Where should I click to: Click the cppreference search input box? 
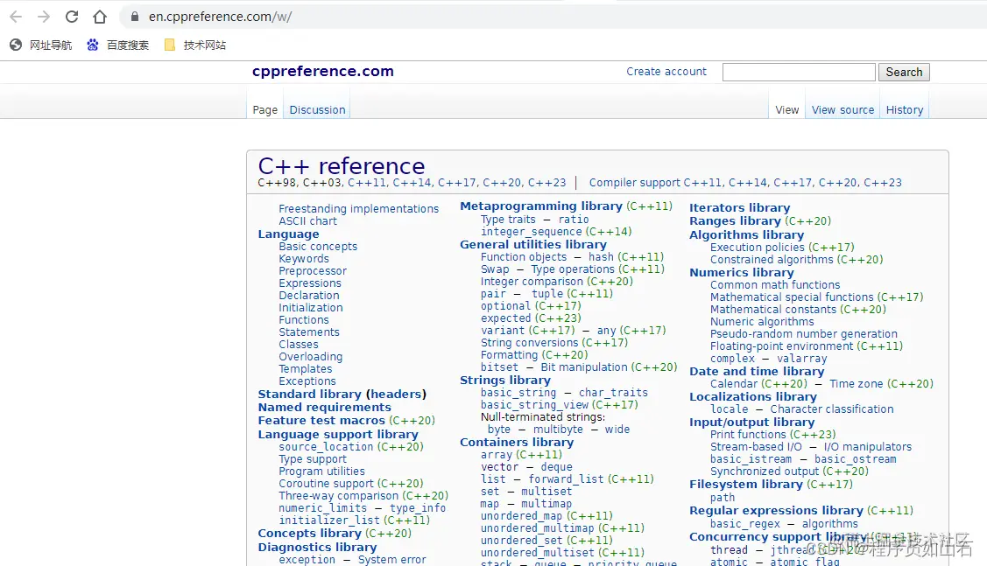[799, 73]
